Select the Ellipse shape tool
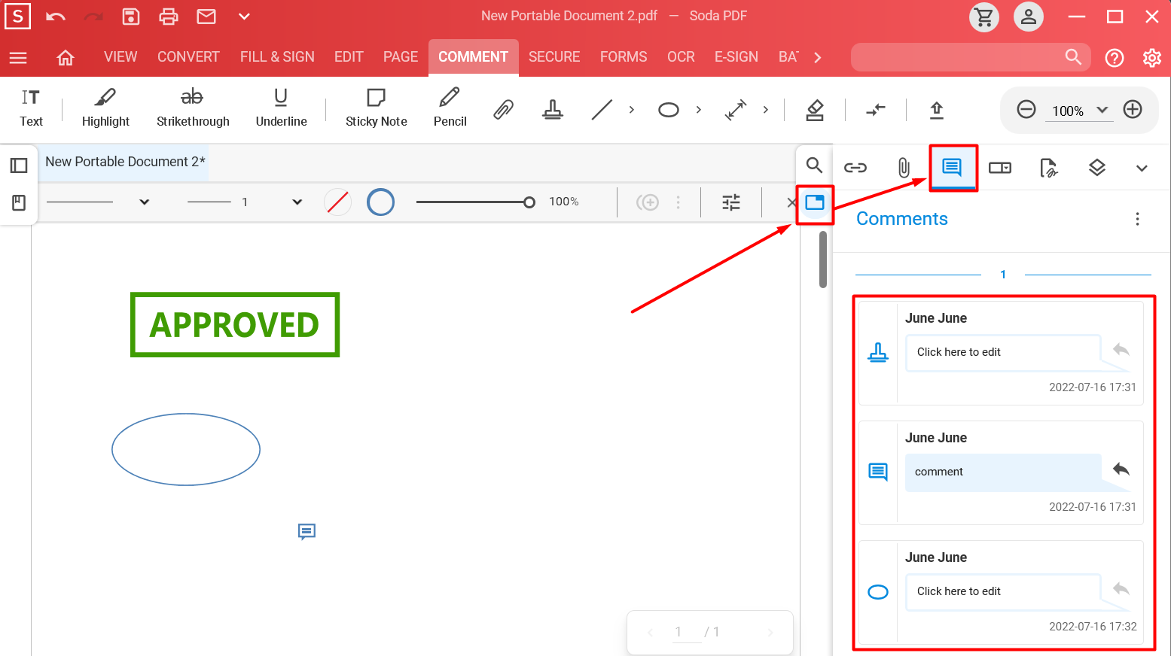The width and height of the screenshot is (1171, 656). [x=668, y=110]
